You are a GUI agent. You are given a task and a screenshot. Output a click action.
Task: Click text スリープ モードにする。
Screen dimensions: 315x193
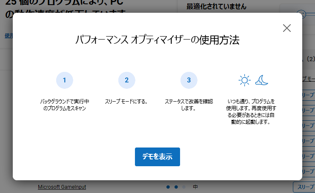(126, 102)
